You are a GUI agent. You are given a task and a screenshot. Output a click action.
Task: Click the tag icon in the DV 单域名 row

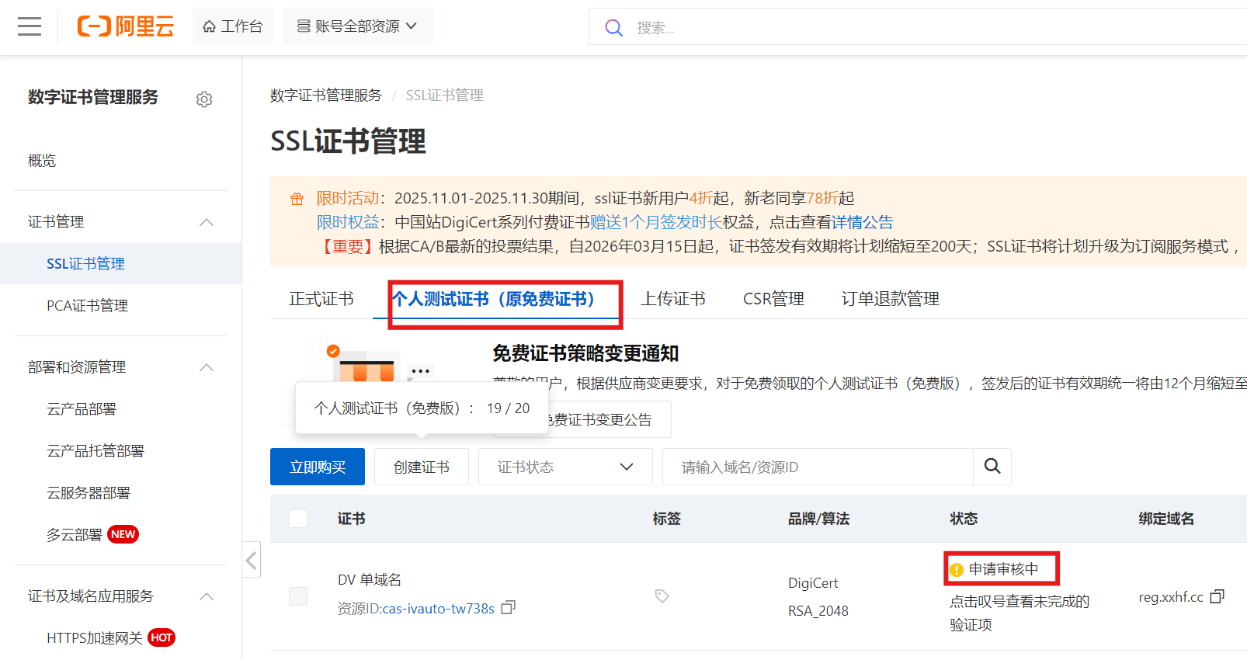click(x=662, y=596)
